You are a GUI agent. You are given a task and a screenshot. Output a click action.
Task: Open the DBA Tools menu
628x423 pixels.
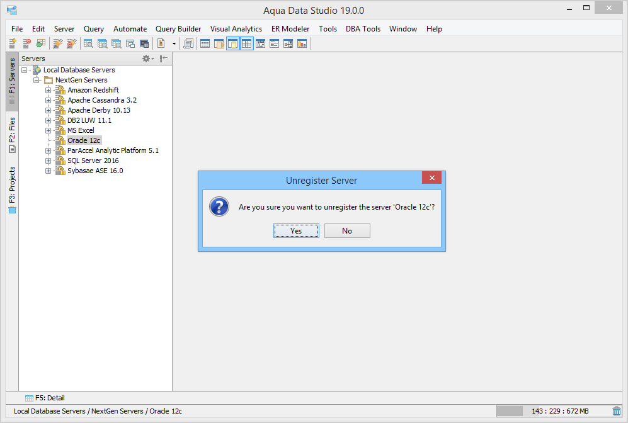363,29
